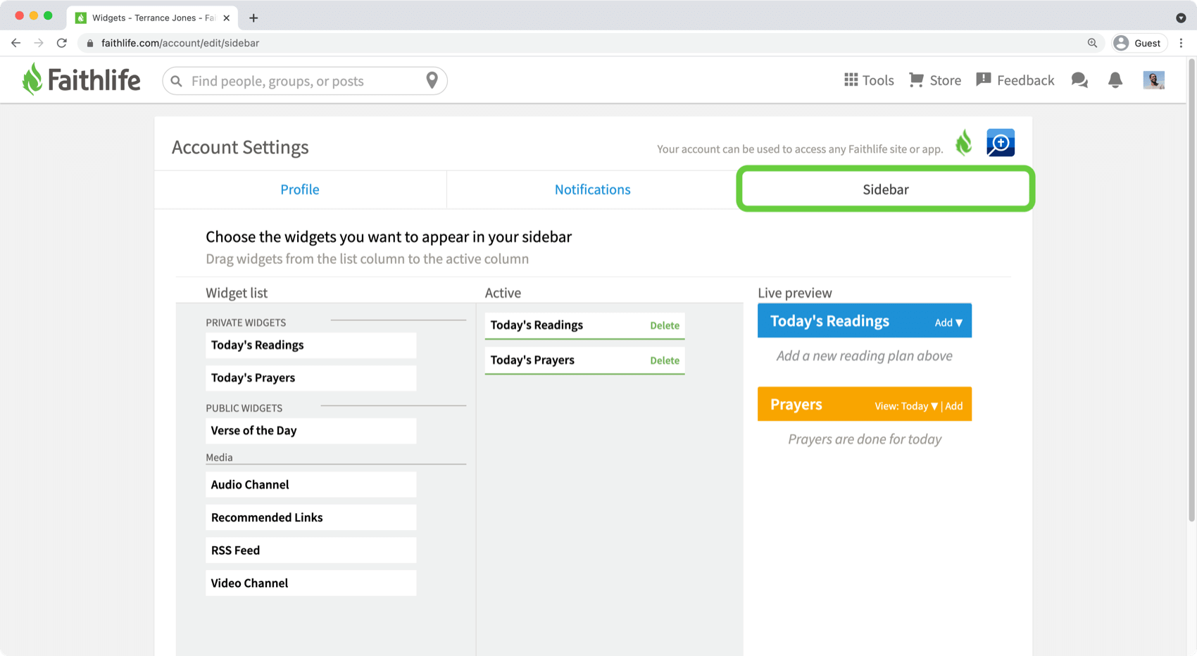Reload the current page
Image resolution: width=1197 pixels, height=656 pixels.
pos(62,43)
